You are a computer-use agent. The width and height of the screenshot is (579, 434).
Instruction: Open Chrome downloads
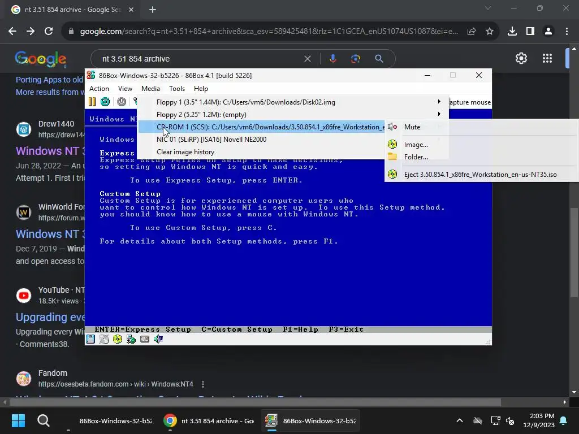coord(512,32)
